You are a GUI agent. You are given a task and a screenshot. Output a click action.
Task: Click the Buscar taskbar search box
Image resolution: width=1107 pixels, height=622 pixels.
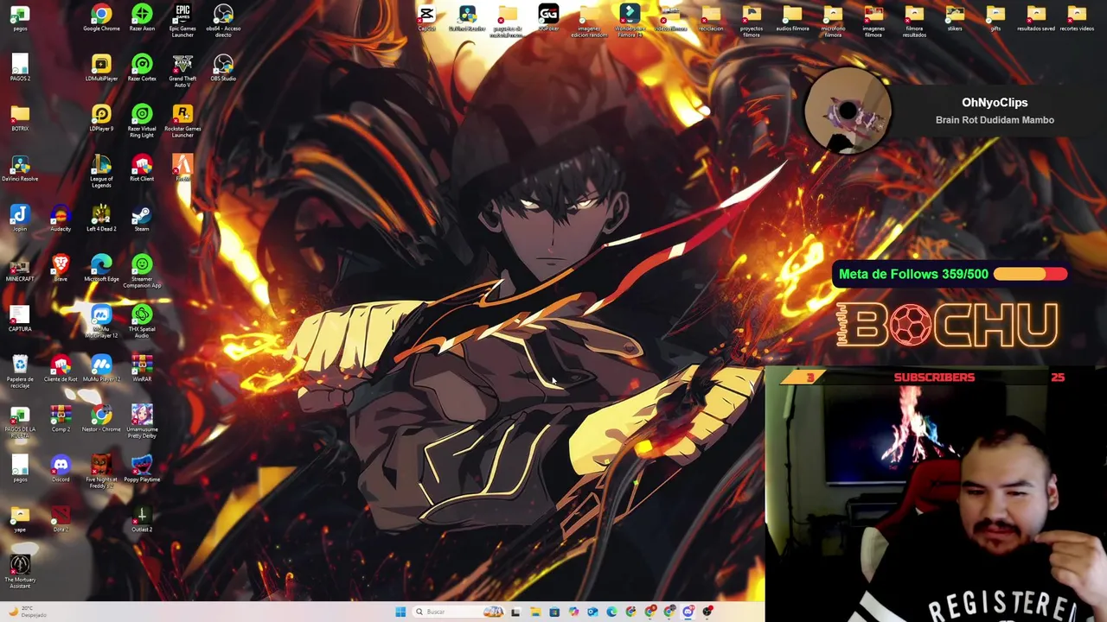pyautogui.click(x=460, y=612)
